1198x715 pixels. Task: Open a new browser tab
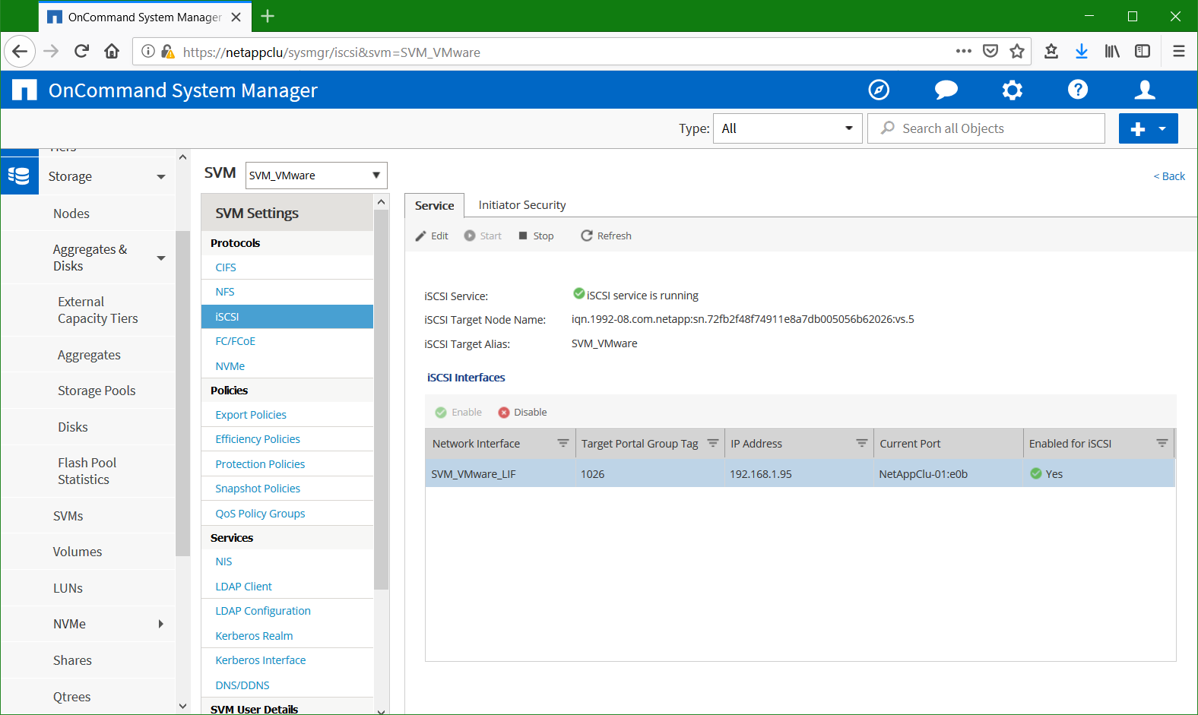coord(268,16)
